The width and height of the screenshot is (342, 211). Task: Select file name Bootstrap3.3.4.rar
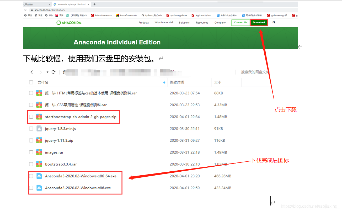61,164
